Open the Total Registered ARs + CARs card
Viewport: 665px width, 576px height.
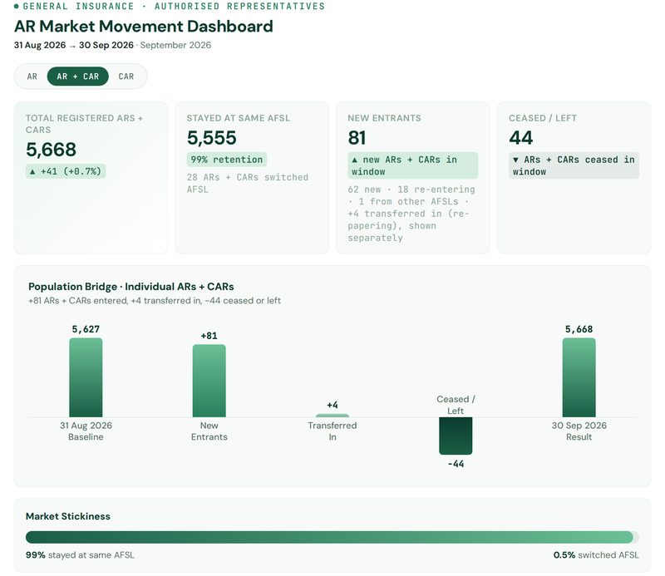[91, 178]
